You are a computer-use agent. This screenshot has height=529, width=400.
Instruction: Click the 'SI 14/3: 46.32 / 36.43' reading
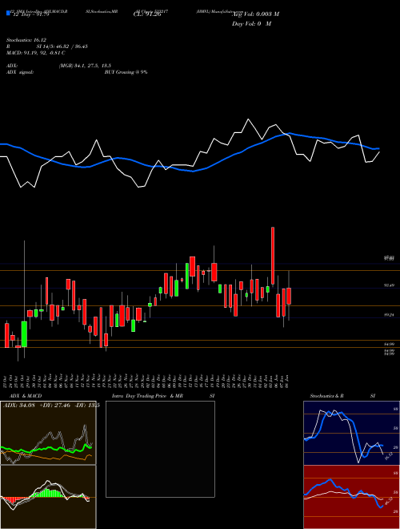point(62,46)
